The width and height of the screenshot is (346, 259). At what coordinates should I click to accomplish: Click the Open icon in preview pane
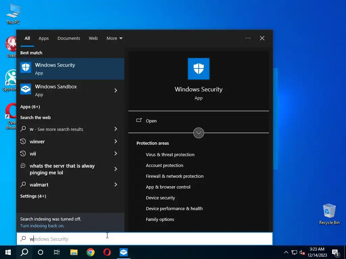(139, 120)
